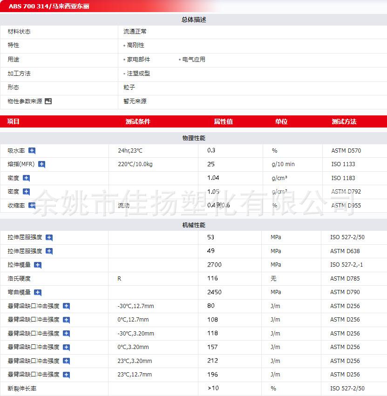This screenshot has height=396, width=387.
Task: Click plus icon on 拉伸屈服强度 row with ASTM D638
Action: (49, 251)
